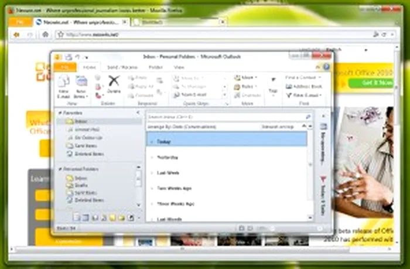The width and height of the screenshot is (410, 269).
Task: Expand the To-Do Bar collapse arrow
Action: click(x=323, y=116)
